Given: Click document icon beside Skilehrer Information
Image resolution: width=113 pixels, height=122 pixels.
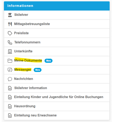Looking at the screenshot, I should coord(10,88).
